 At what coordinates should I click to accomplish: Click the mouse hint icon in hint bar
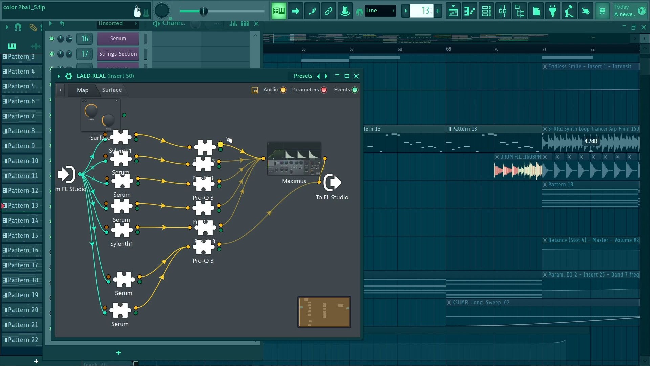(137, 12)
